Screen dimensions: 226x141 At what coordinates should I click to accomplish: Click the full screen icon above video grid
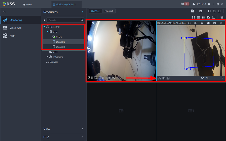coord(213,17)
